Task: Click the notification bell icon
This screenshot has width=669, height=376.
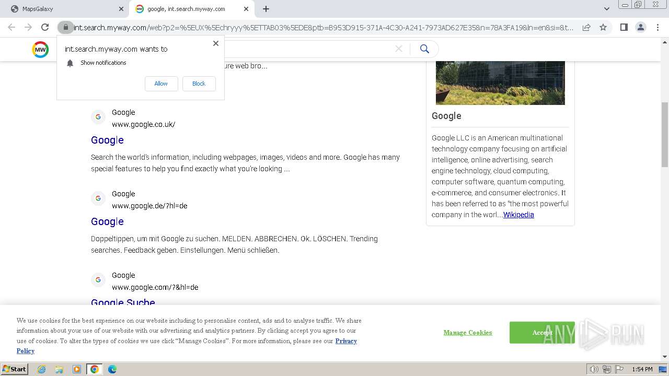Action: [x=70, y=63]
